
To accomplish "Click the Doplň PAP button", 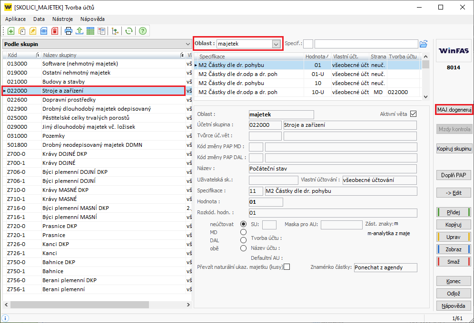I will click(454, 175).
